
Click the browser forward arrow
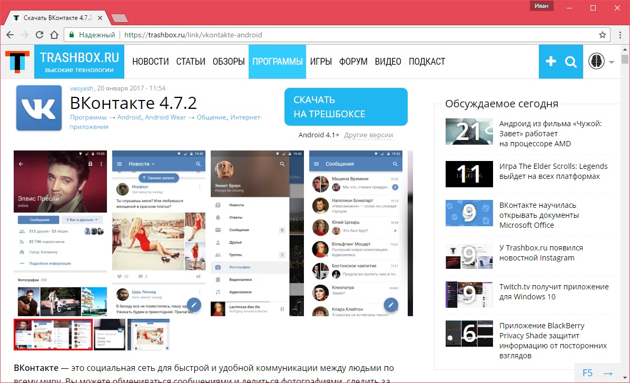25,35
